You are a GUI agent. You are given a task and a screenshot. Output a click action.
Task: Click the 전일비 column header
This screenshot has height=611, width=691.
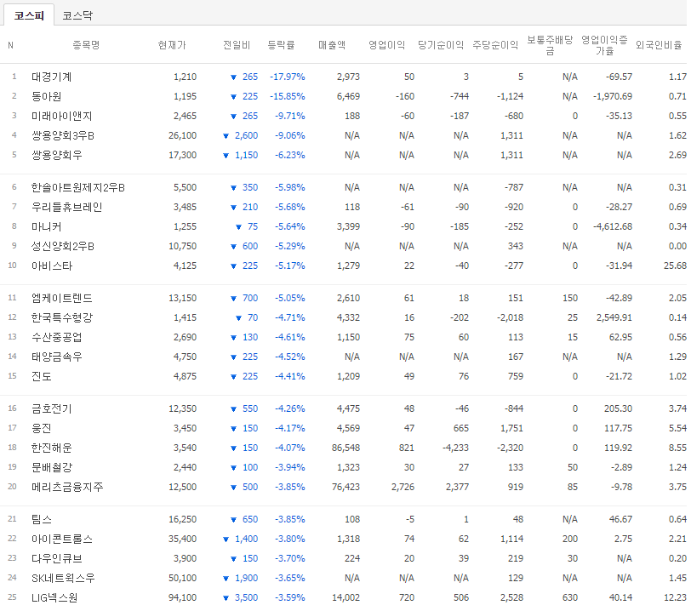(237, 45)
